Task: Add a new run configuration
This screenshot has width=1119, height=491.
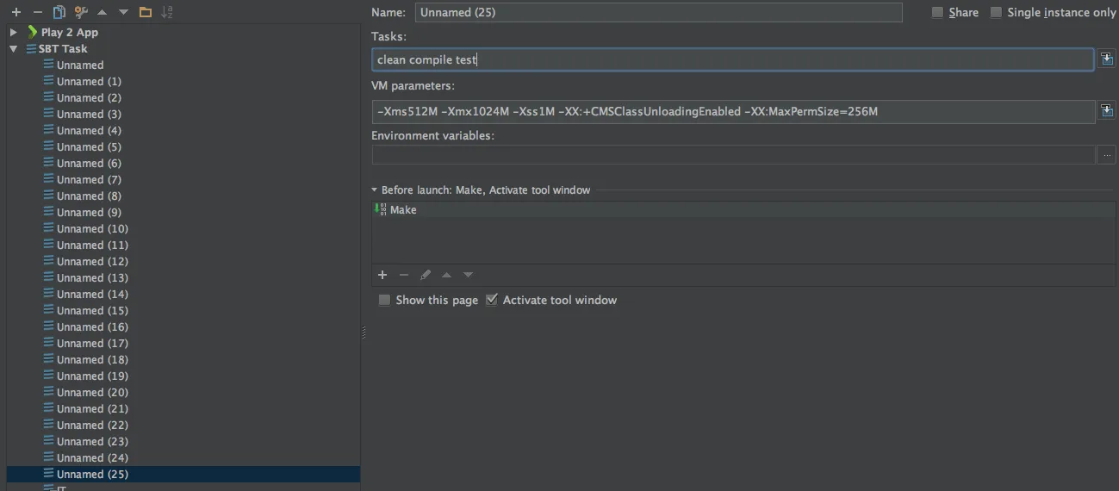Action: tap(16, 12)
